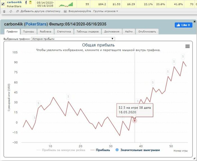Click the window resize grip in corner
Screen dimensions: 197x161
(194, 158)
